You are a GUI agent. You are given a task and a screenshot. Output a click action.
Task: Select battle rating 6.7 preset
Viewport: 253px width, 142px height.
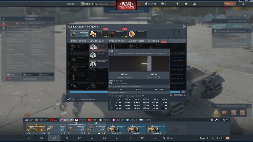point(79,138)
